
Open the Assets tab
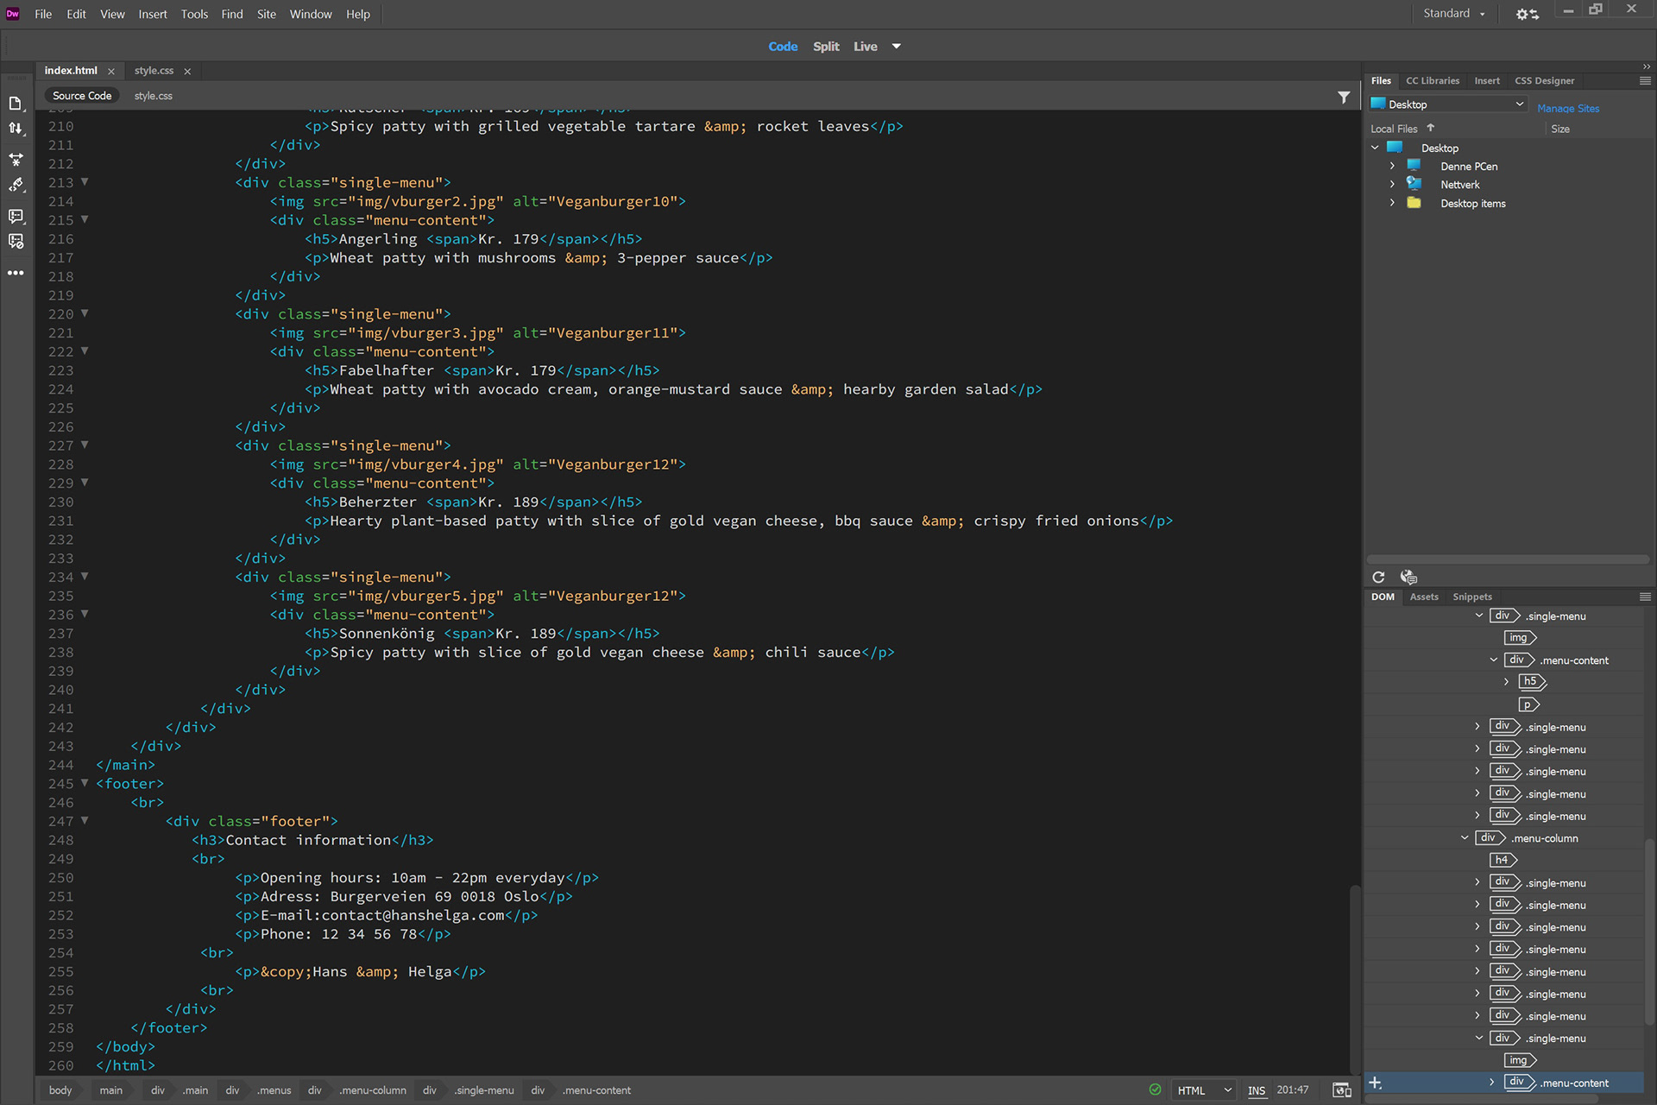coord(1424,597)
